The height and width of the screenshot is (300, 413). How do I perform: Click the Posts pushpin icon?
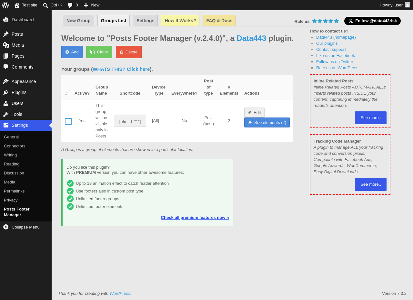[6, 34]
